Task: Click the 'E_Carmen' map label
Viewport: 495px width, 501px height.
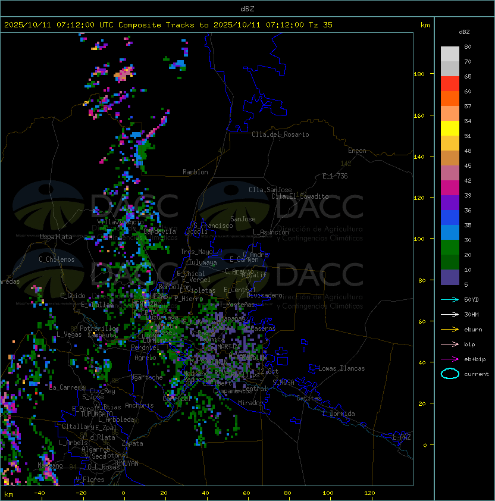Action: (244, 259)
